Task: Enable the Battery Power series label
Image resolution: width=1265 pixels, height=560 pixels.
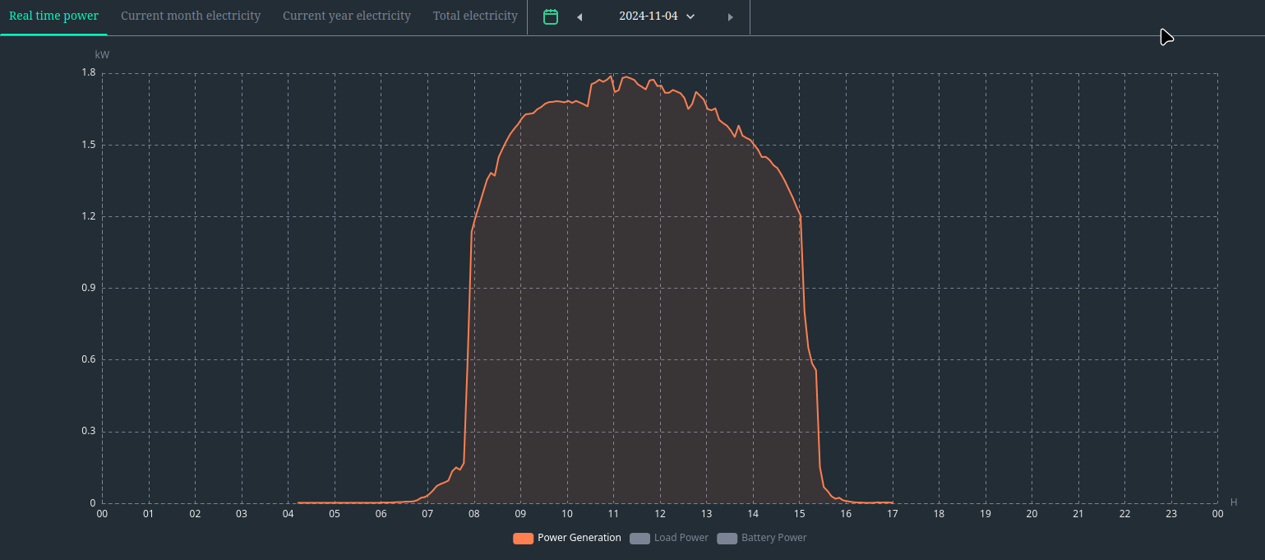Action: [773, 538]
